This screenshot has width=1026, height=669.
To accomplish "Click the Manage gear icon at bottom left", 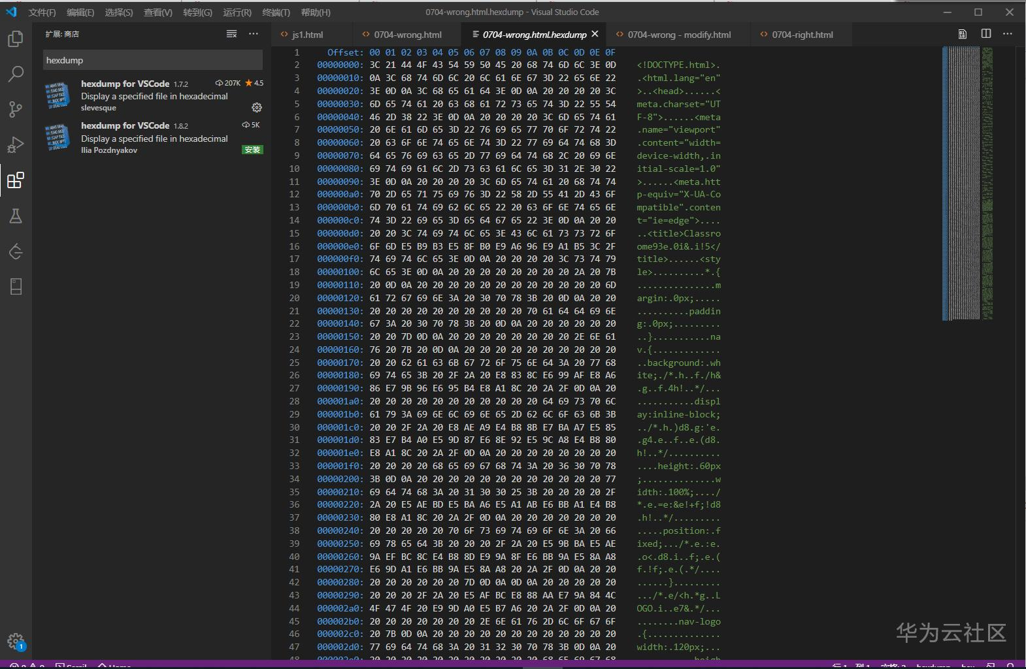I will coord(16,641).
